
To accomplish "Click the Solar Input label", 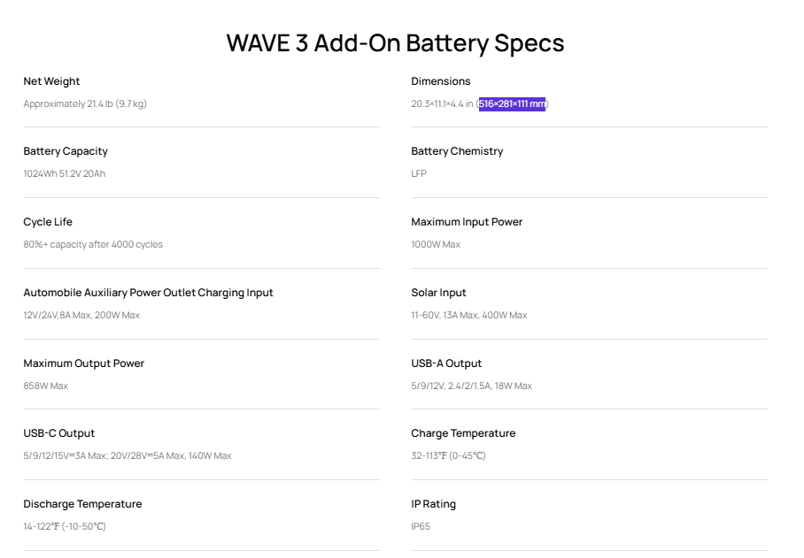I will pos(438,293).
